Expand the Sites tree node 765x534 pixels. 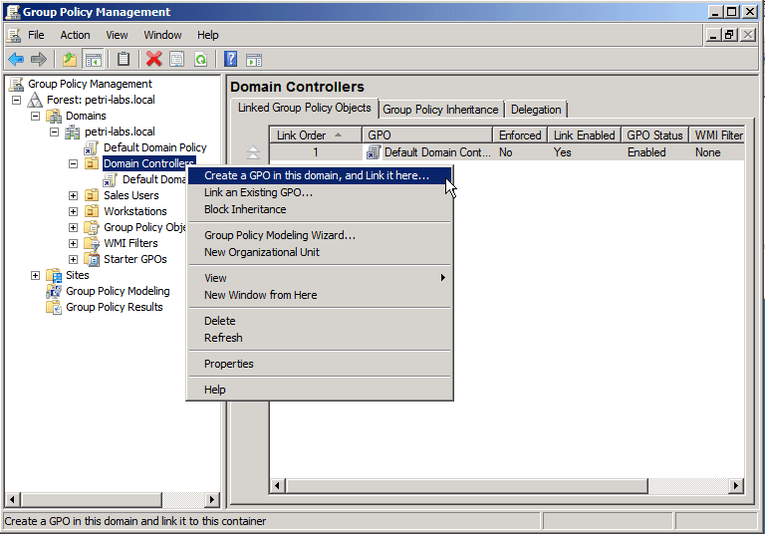35,275
